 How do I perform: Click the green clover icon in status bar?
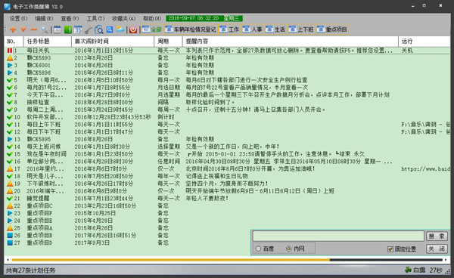point(409,270)
